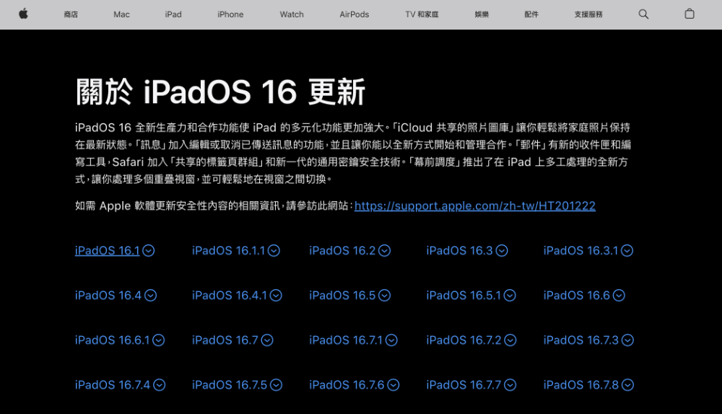The height and width of the screenshot is (414, 722).
Task: Open the Mac menu item
Action: click(121, 14)
